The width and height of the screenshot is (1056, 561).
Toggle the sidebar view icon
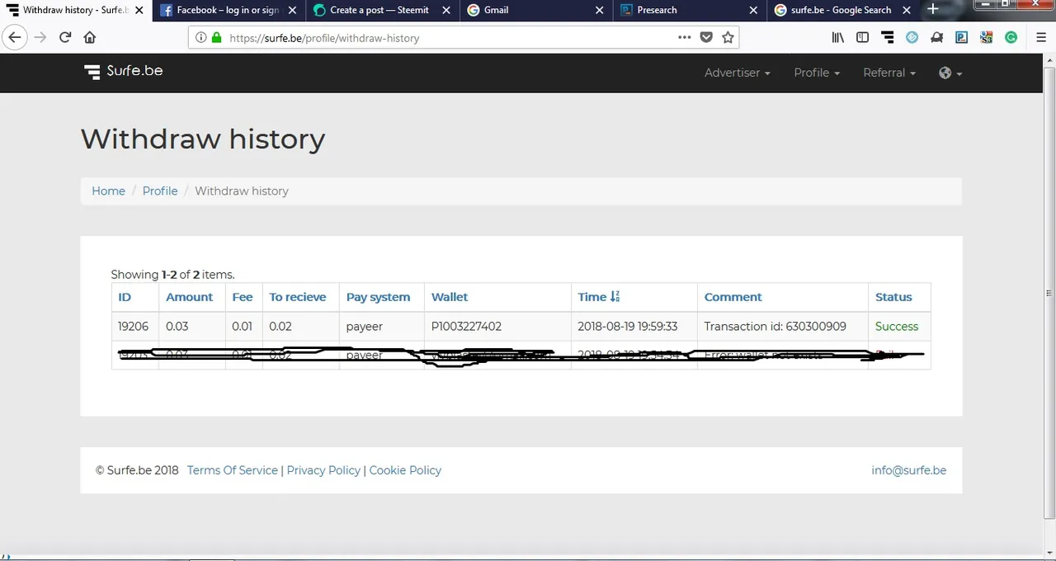(x=862, y=37)
